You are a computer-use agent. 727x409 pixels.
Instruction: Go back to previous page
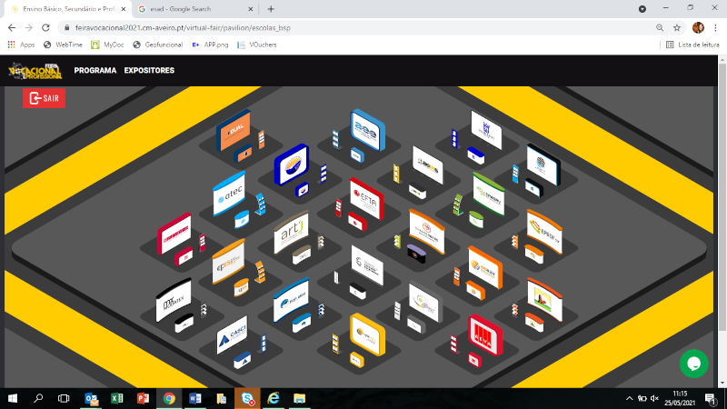(12, 28)
